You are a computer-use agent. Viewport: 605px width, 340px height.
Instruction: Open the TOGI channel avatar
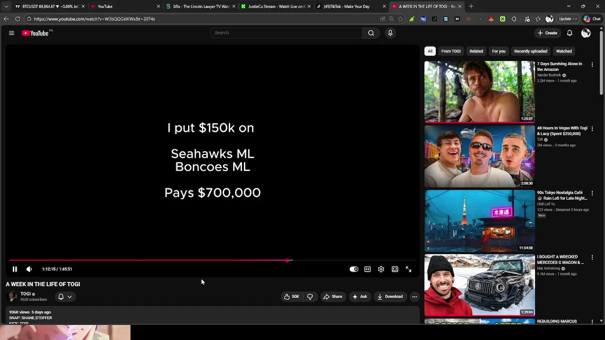(12, 297)
